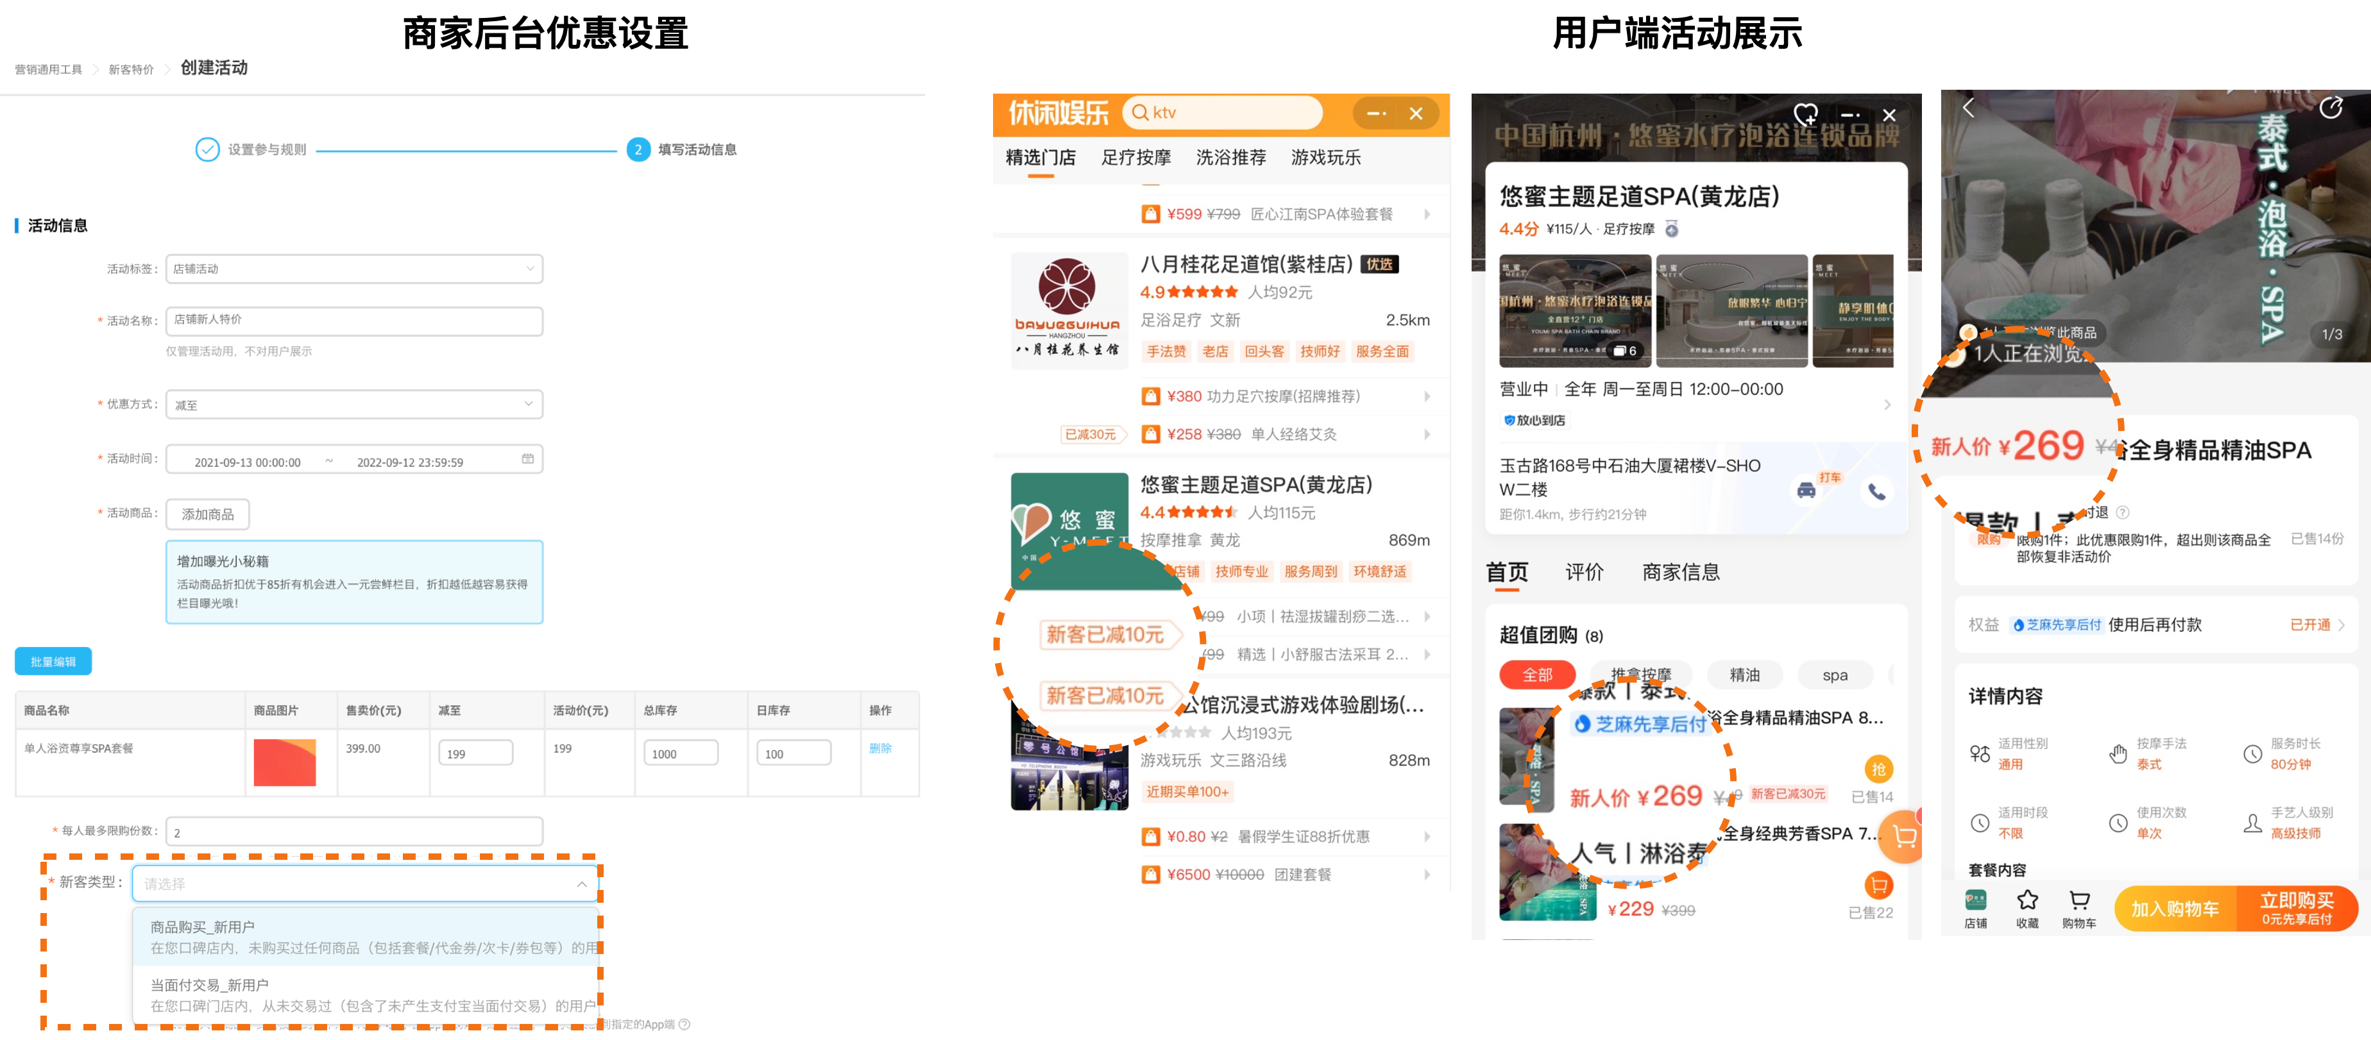Click the 活动名称 input field

pos(353,321)
